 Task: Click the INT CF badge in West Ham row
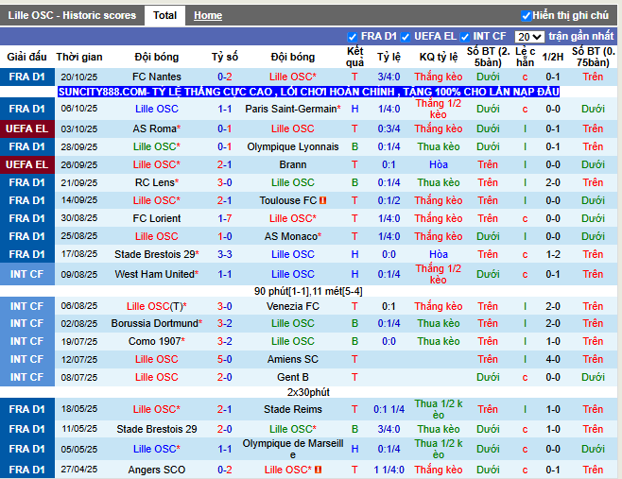click(x=26, y=274)
